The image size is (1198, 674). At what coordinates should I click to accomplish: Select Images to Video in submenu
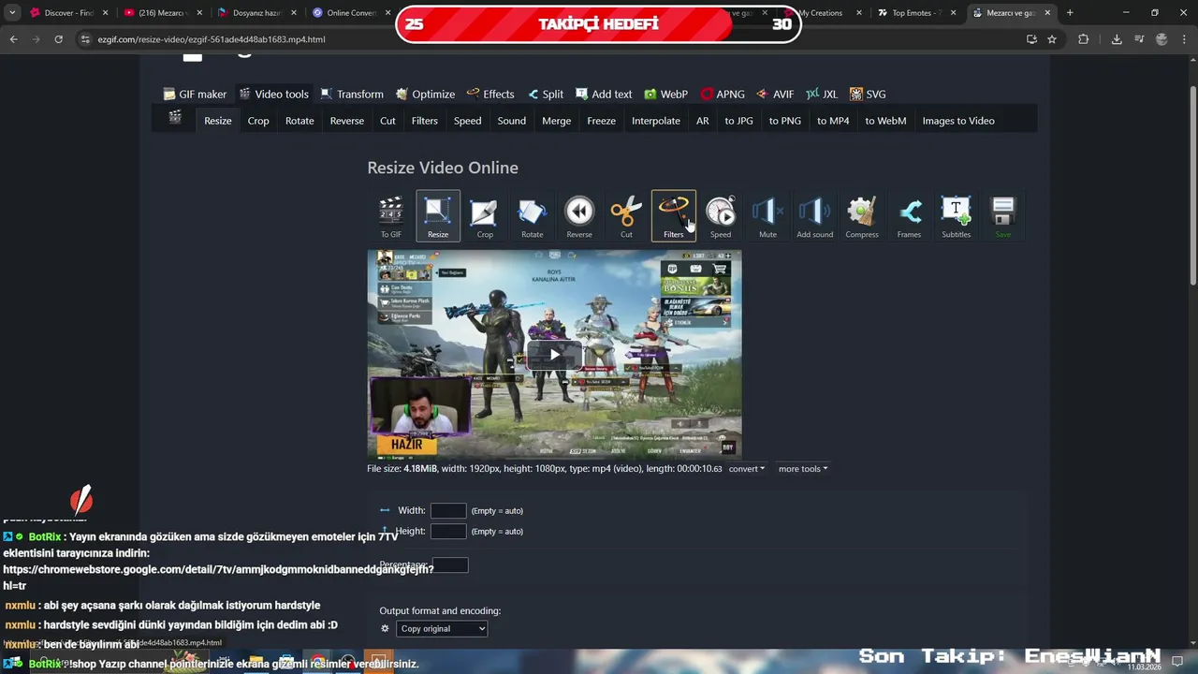point(958,121)
